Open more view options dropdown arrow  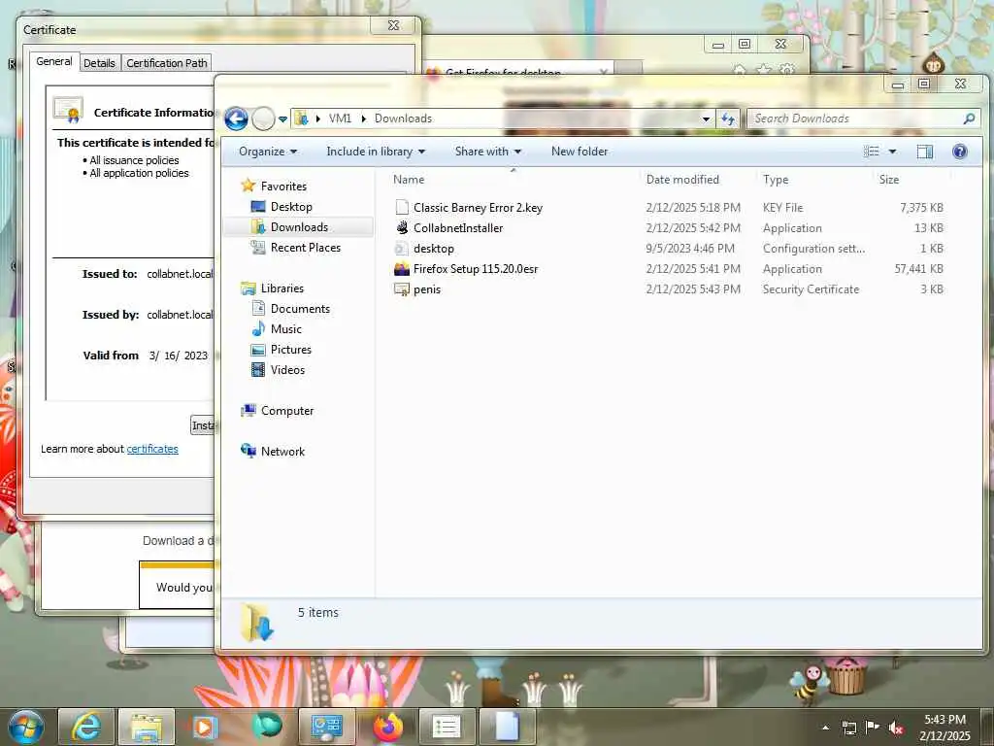click(892, 152)
